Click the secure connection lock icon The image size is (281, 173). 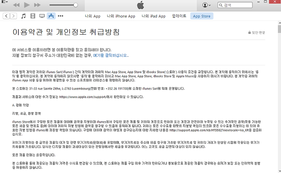(x=249, y=32)
